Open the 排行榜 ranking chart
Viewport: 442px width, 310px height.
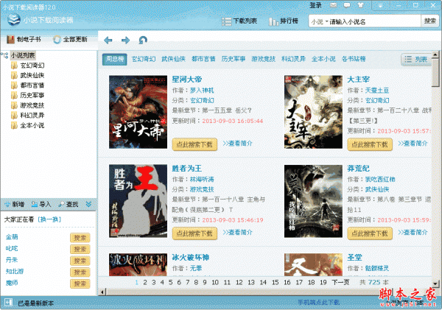click(284, 21)
